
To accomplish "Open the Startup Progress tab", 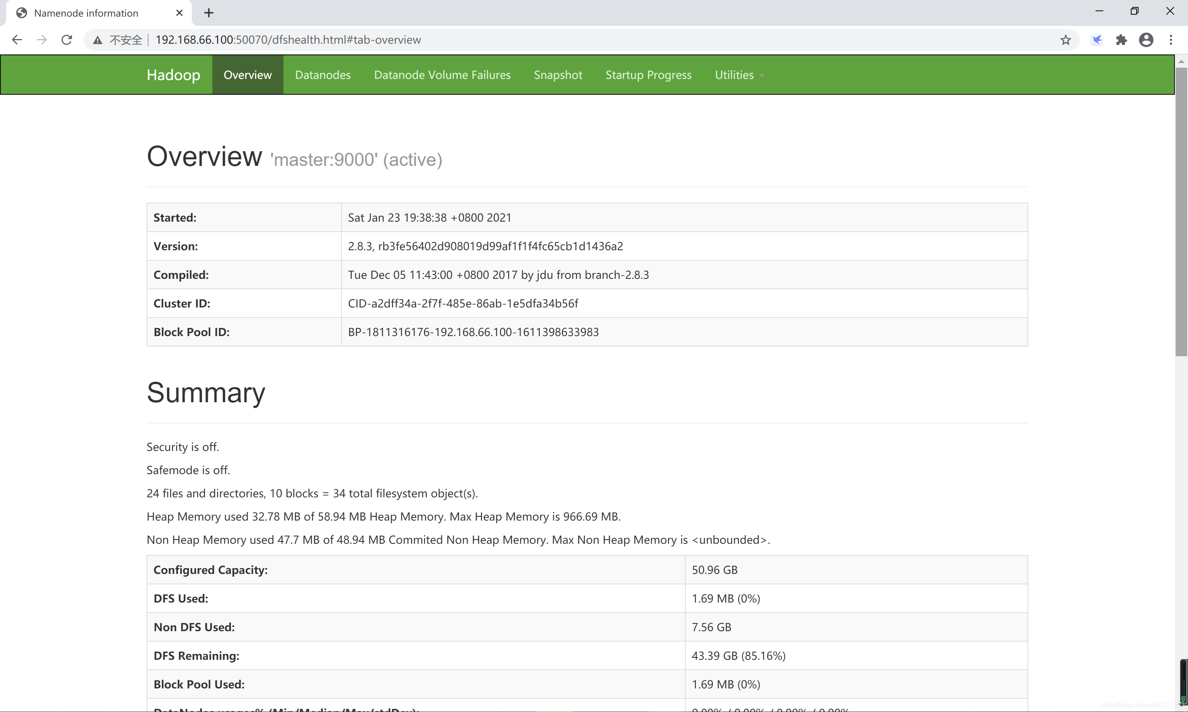I will (x=649, y=75).
